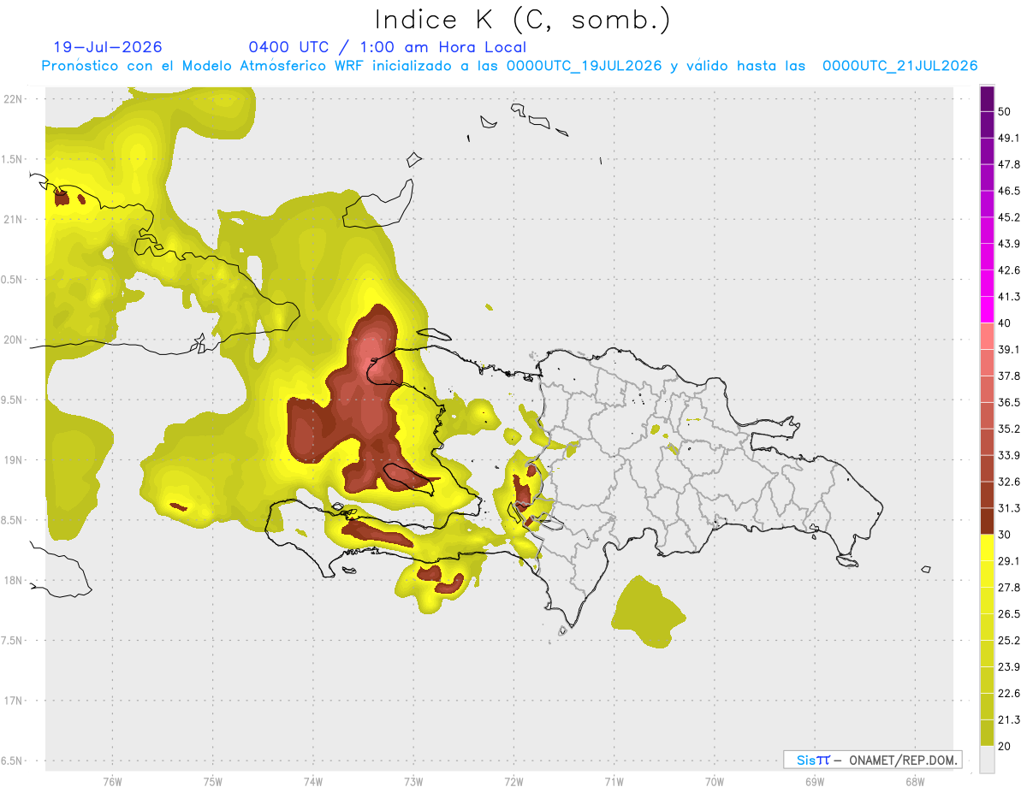This screenshot has height=793, width=1027.
Task: Click the legend value '40'
Action: 1005,323
